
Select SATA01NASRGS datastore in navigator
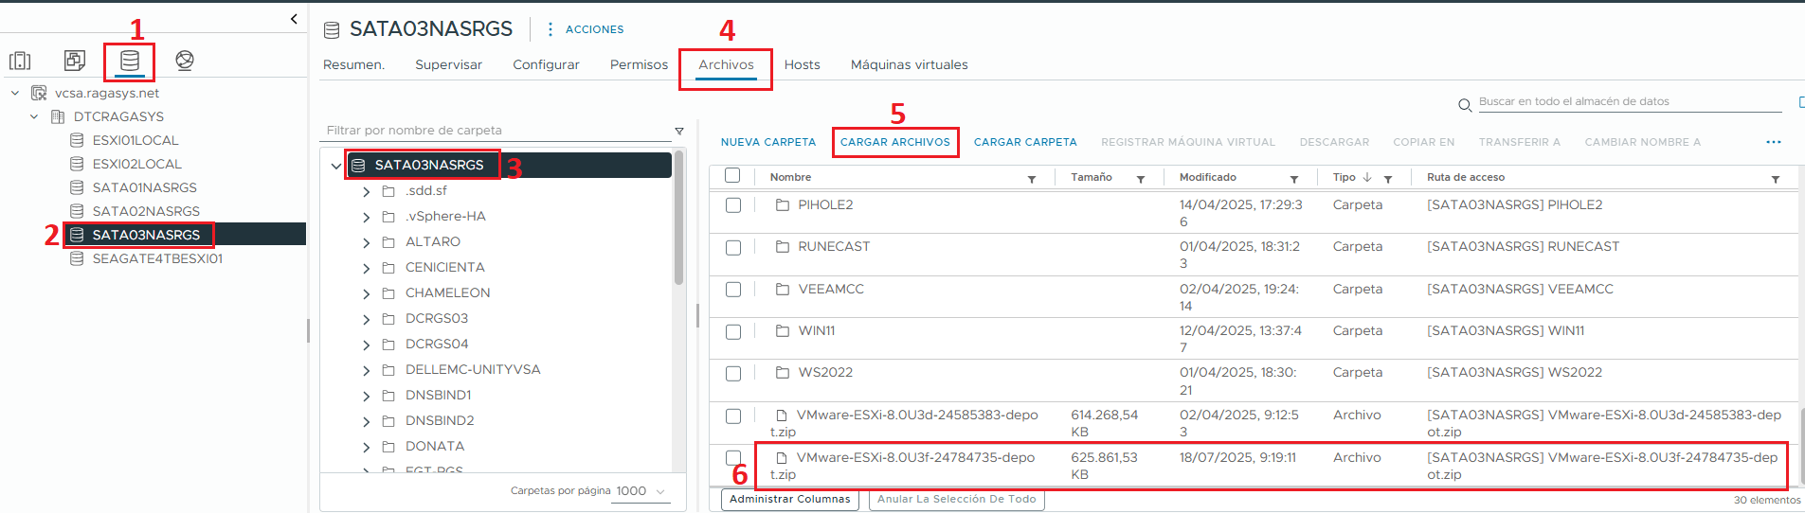point(145,187)
